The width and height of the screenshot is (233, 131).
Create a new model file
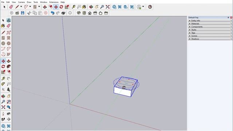[x=12, y=13]
